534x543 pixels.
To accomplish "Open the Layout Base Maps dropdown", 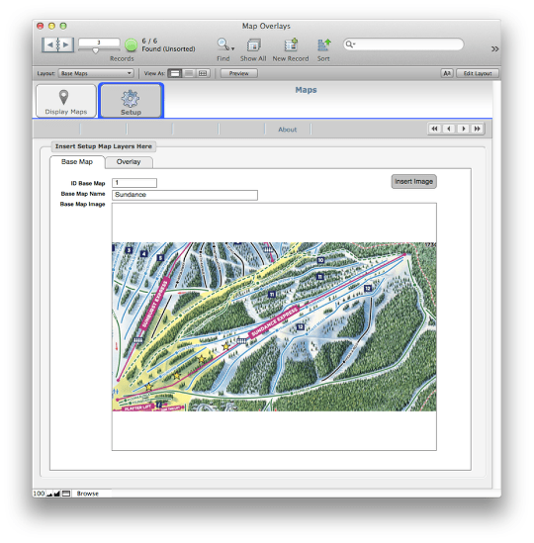I will tap(96, 73).
